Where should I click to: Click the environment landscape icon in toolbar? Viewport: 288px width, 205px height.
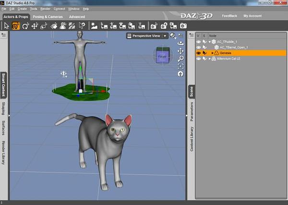[94, 26]
